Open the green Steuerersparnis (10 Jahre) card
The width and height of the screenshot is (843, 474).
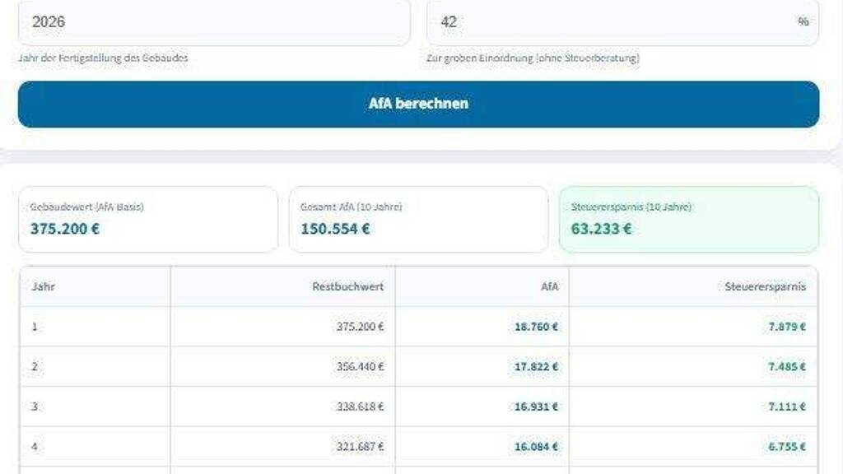point(688,219)
